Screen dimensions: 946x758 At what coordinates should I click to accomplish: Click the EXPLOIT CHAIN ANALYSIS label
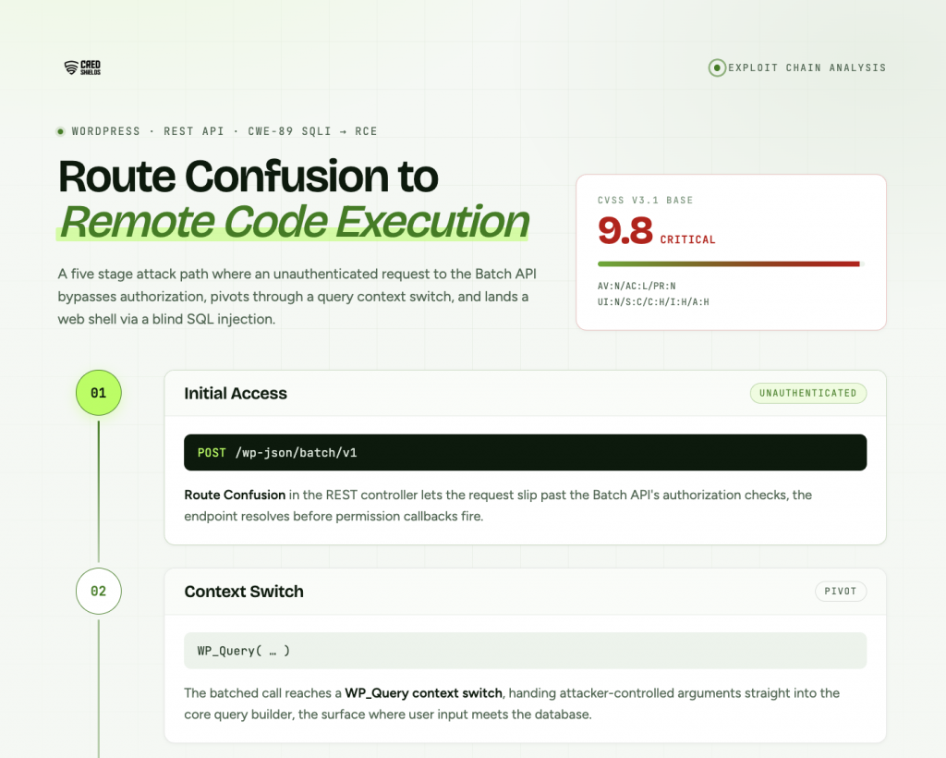[807, 67]
